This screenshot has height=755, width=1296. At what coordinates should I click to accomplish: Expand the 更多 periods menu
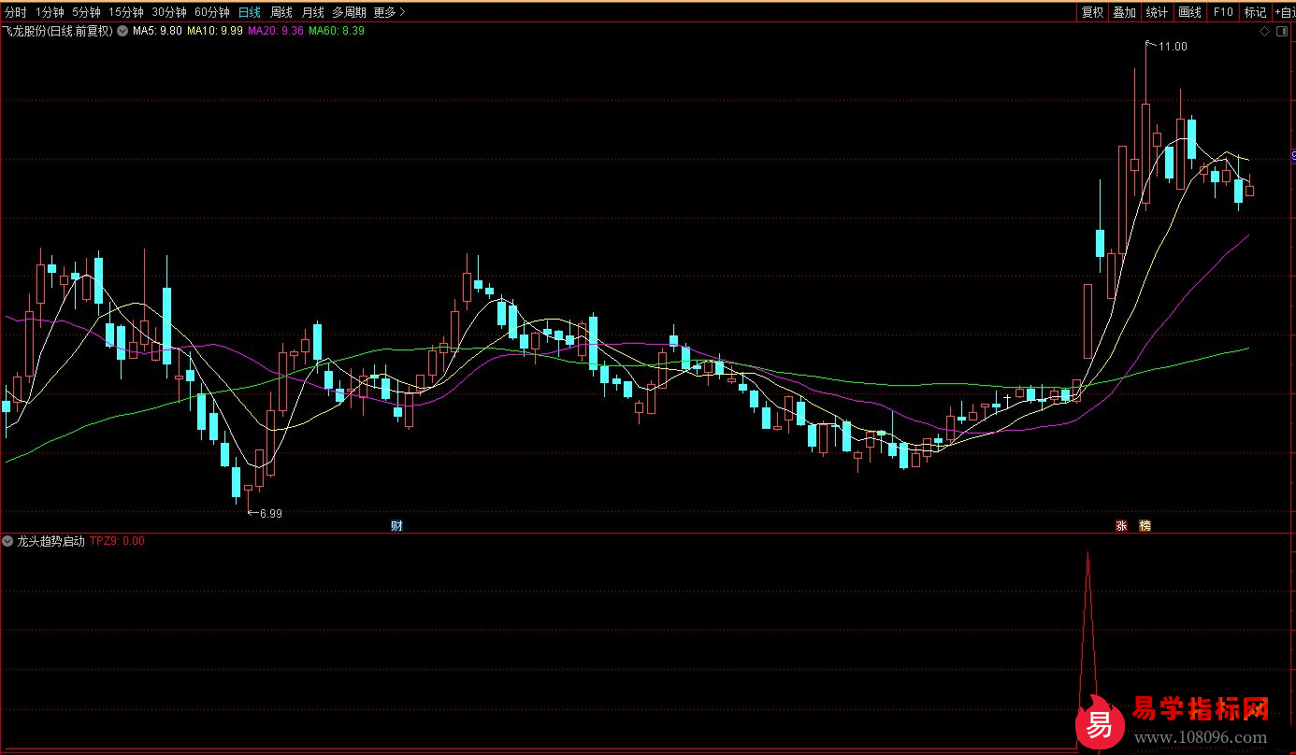[x=388, y=12]
